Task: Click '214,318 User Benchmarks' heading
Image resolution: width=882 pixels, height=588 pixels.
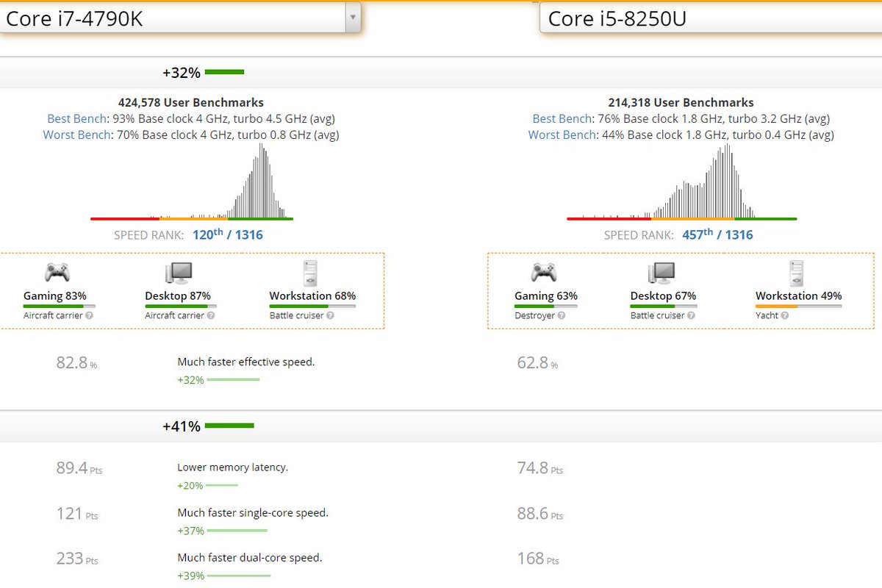Action: [x=681, y=103]
